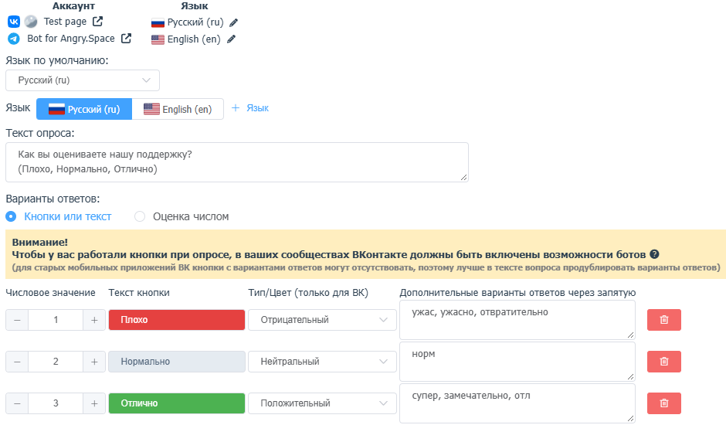Increase numeric value for Плохо row

pyautogui.click(x=94, y=320)
